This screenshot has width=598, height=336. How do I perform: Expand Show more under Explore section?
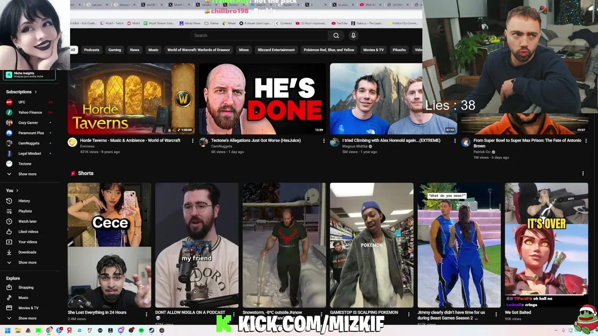click(27, 318)
